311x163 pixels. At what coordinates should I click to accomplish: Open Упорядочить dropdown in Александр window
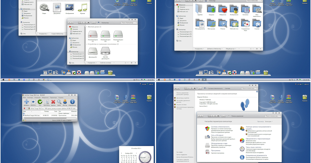coord(199,49)
